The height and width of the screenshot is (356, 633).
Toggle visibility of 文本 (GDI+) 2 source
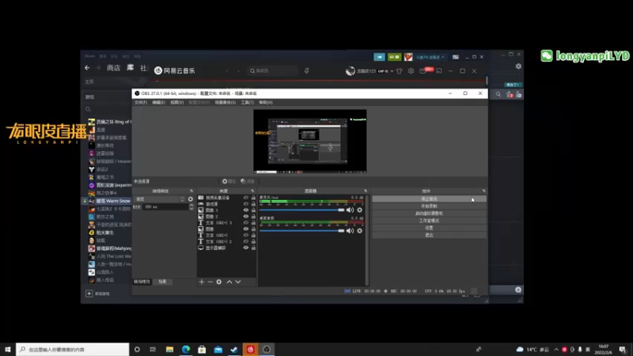(x=246, y=241)
